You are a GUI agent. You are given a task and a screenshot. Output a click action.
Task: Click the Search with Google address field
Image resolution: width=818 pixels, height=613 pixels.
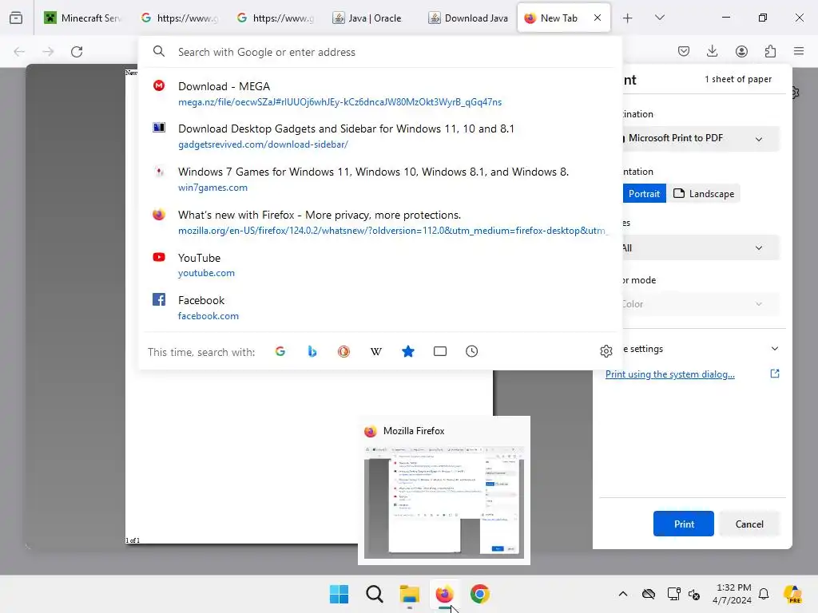point(379,52)
